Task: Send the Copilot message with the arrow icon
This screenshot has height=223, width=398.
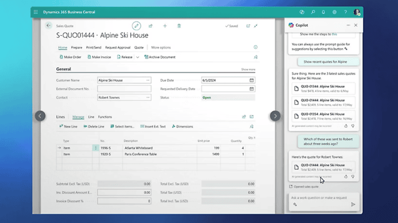Action: point(353,204)
